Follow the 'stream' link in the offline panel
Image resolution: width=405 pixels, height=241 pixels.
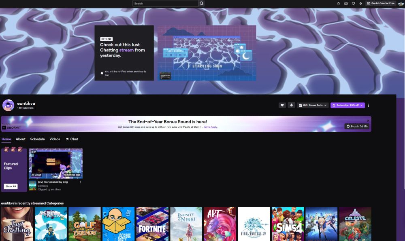[126, 50]
